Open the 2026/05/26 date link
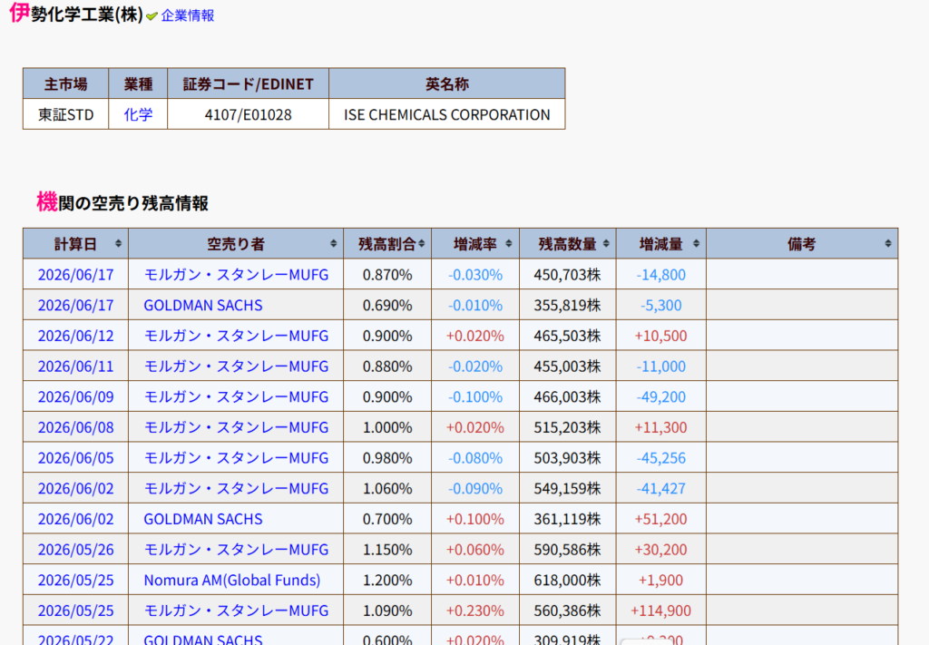This screenshot has height=645, width=929. click(76, 550)
